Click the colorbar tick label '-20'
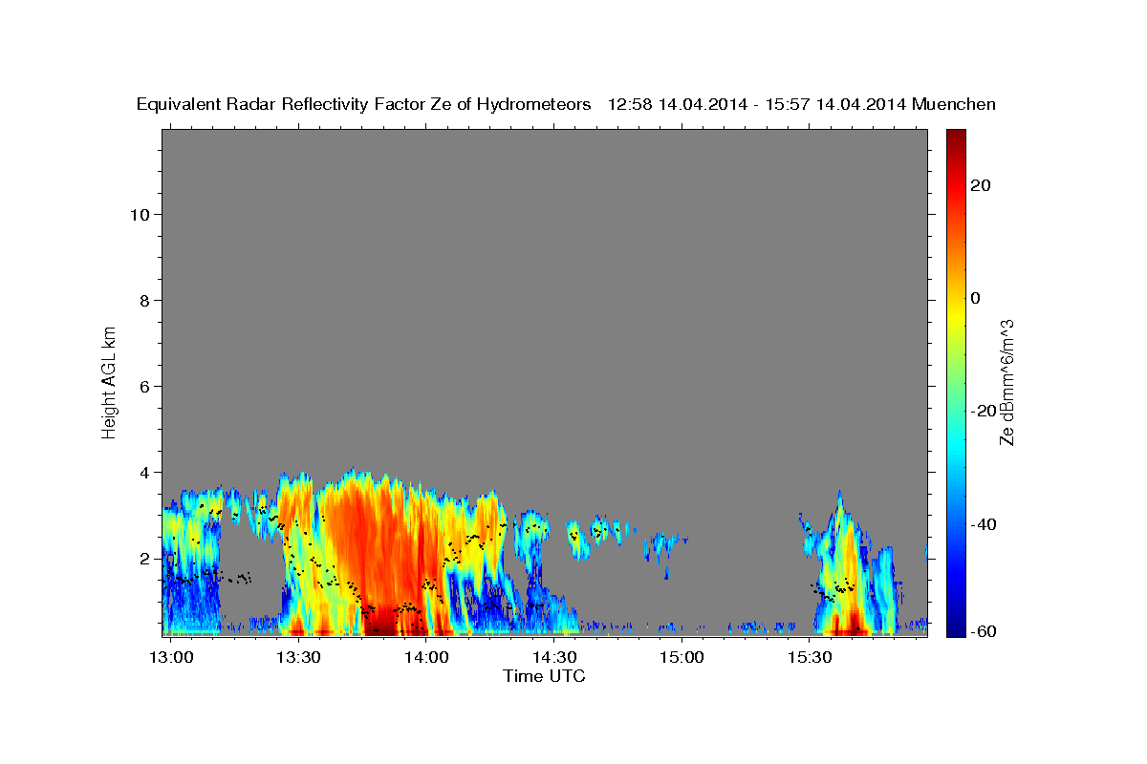The width and height of the screenshot is (1147, 764). [982, 411]
